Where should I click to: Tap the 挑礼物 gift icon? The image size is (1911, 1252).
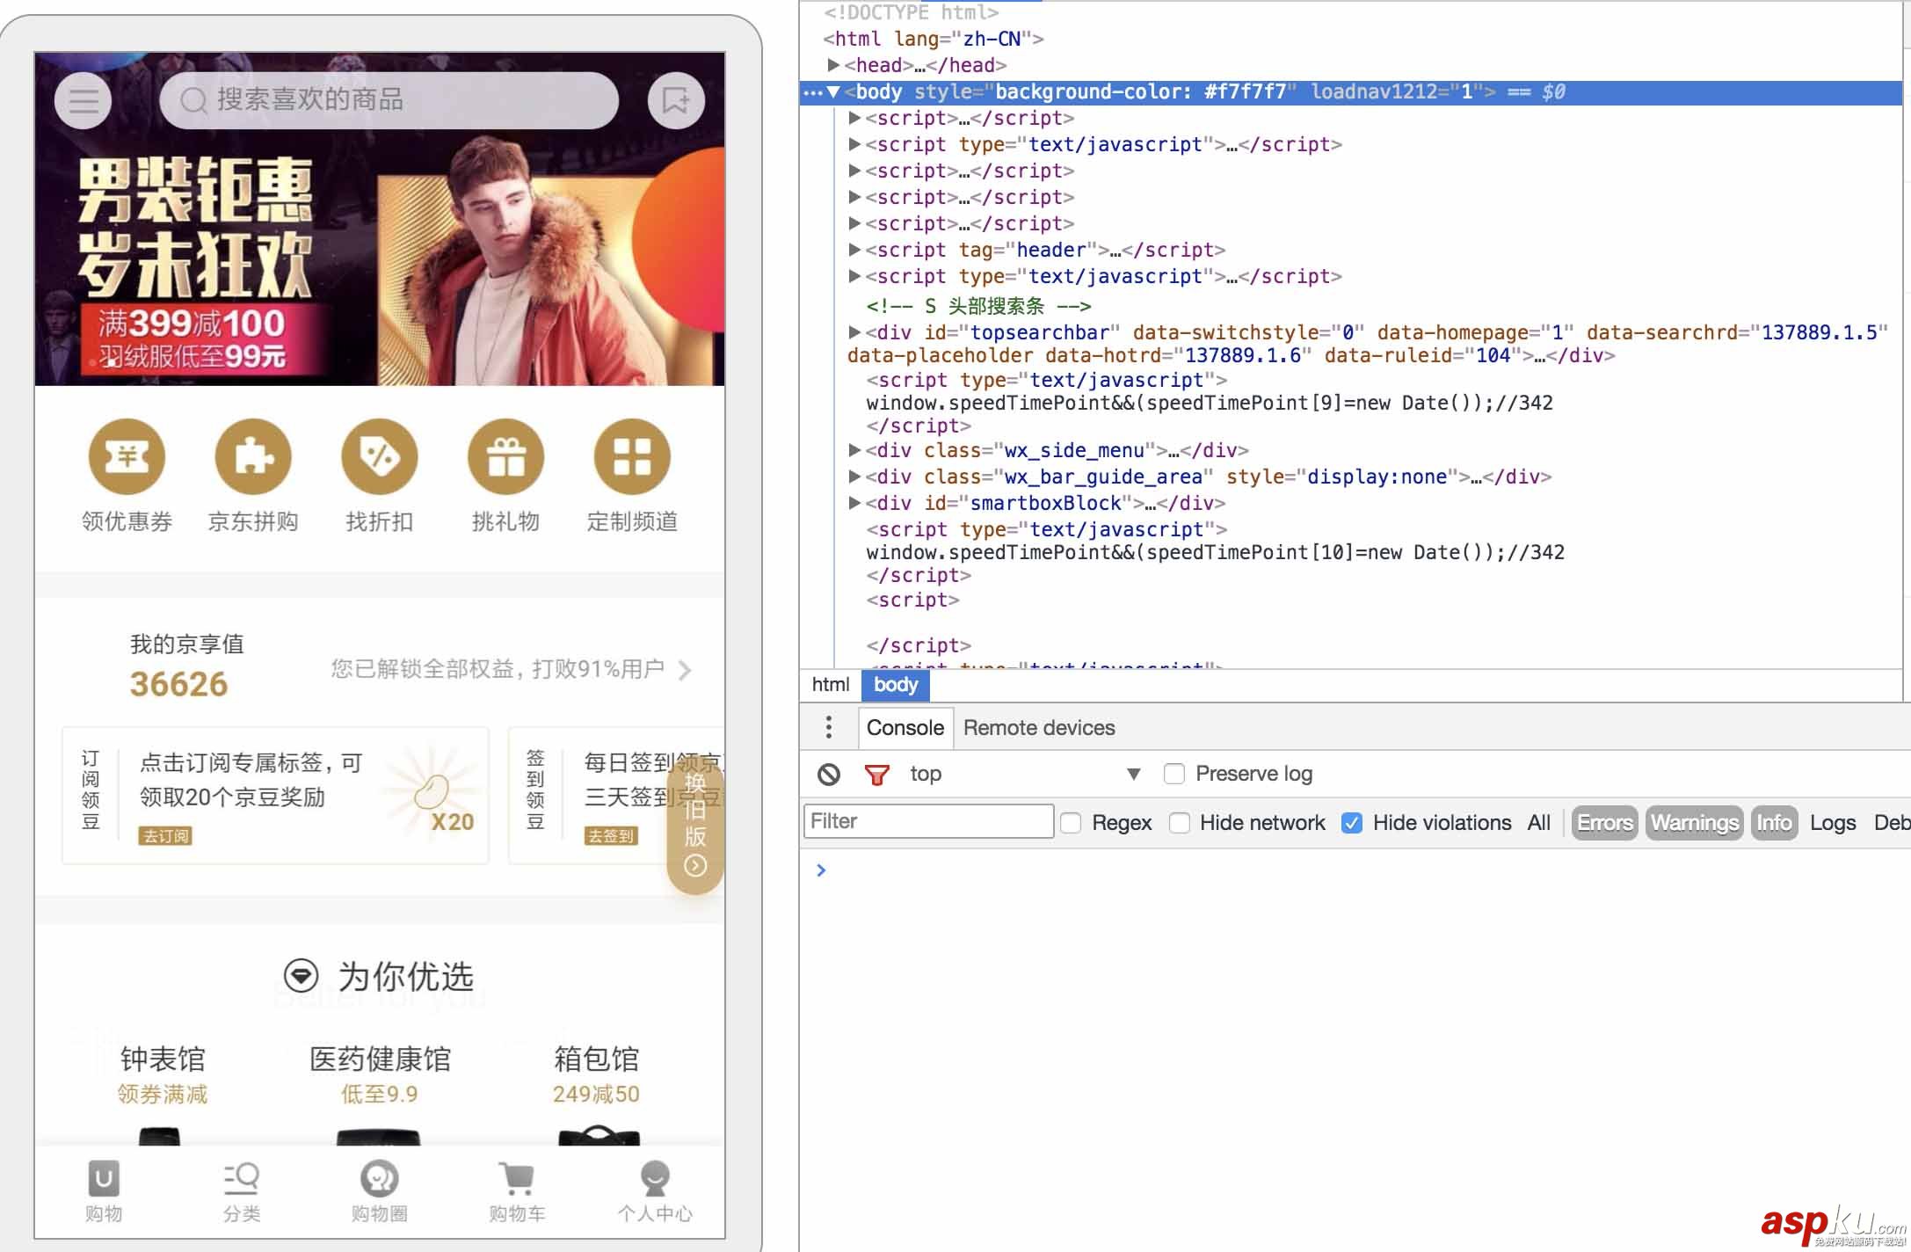click(505, 456)
